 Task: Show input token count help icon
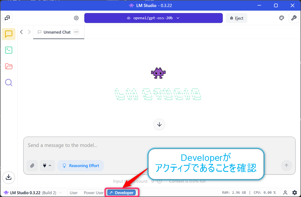(x=159, y=181)
